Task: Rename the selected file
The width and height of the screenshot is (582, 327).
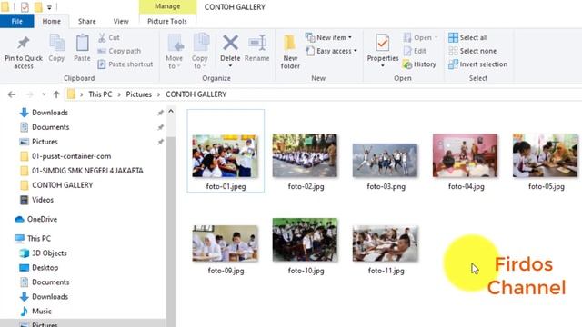Action: click(x=256, y=48)
